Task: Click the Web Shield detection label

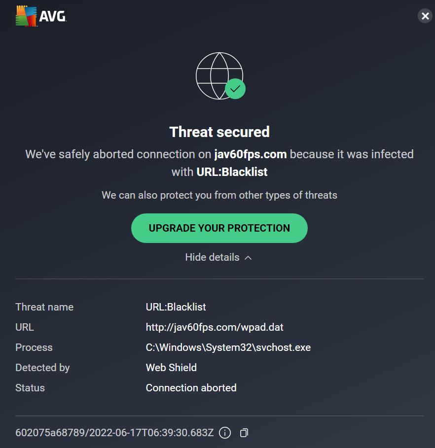Action: (171, 367)
